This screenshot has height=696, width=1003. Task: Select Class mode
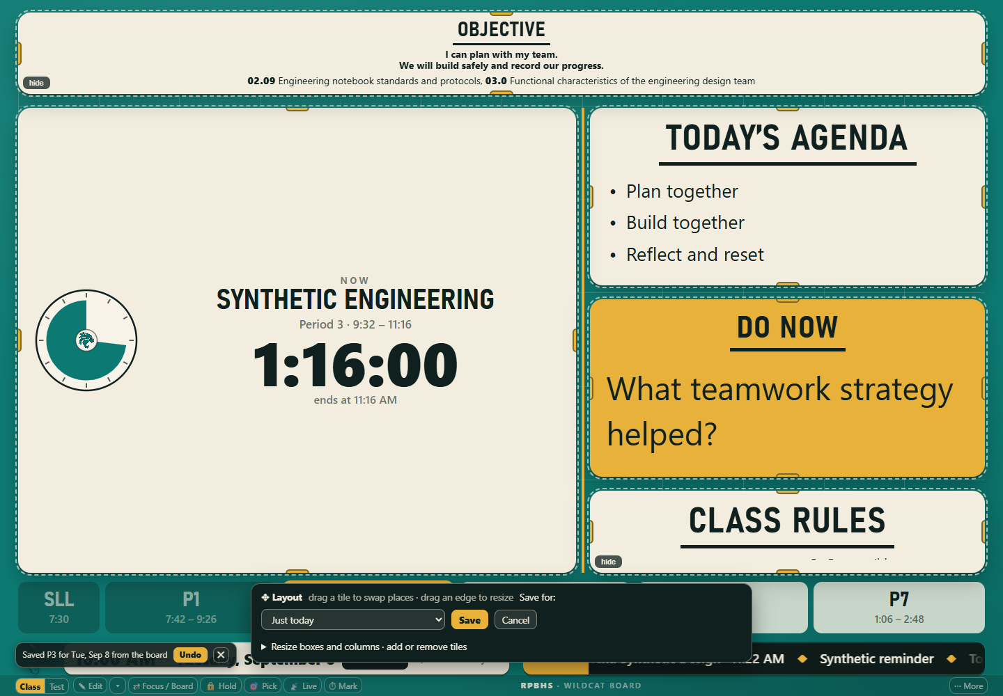click(31, 686)
